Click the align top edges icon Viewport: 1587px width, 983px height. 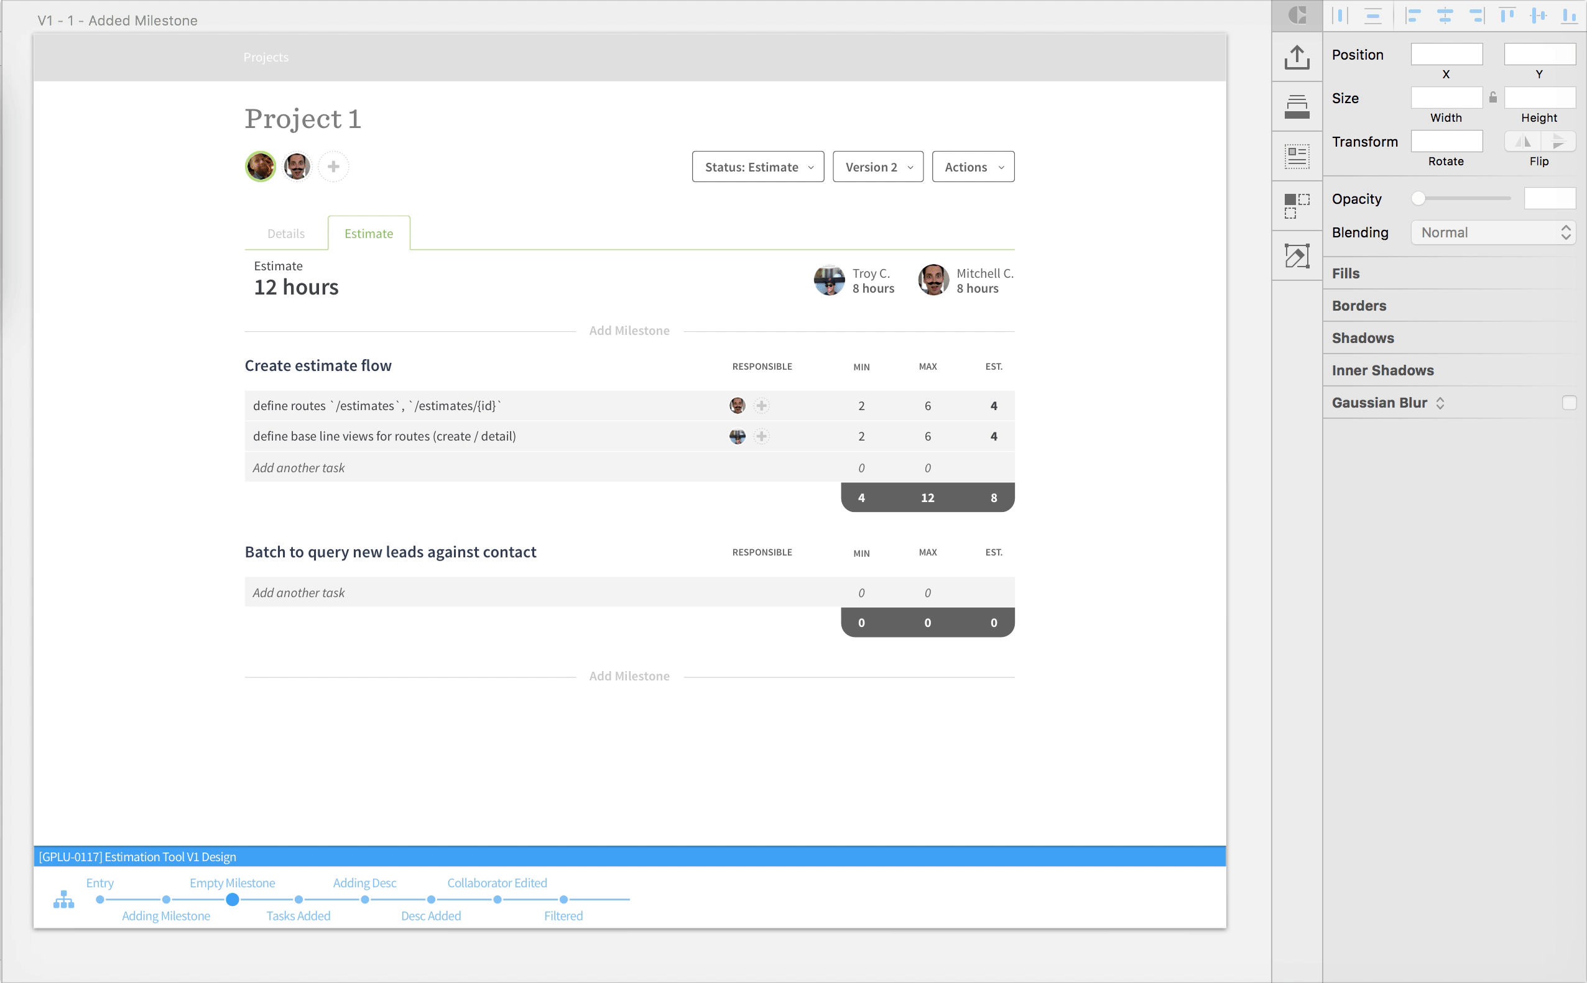1506,15
